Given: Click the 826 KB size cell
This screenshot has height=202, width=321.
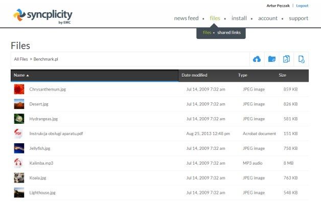Looking at the screenshot, I should coord(290,104).
